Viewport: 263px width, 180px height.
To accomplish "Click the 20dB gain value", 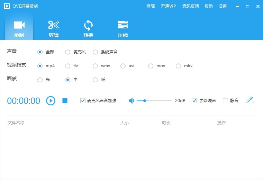I will (x=180, y=101).
